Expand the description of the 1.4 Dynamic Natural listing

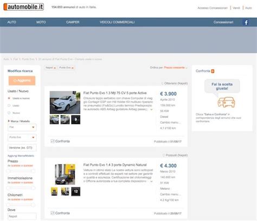[151, 181]
